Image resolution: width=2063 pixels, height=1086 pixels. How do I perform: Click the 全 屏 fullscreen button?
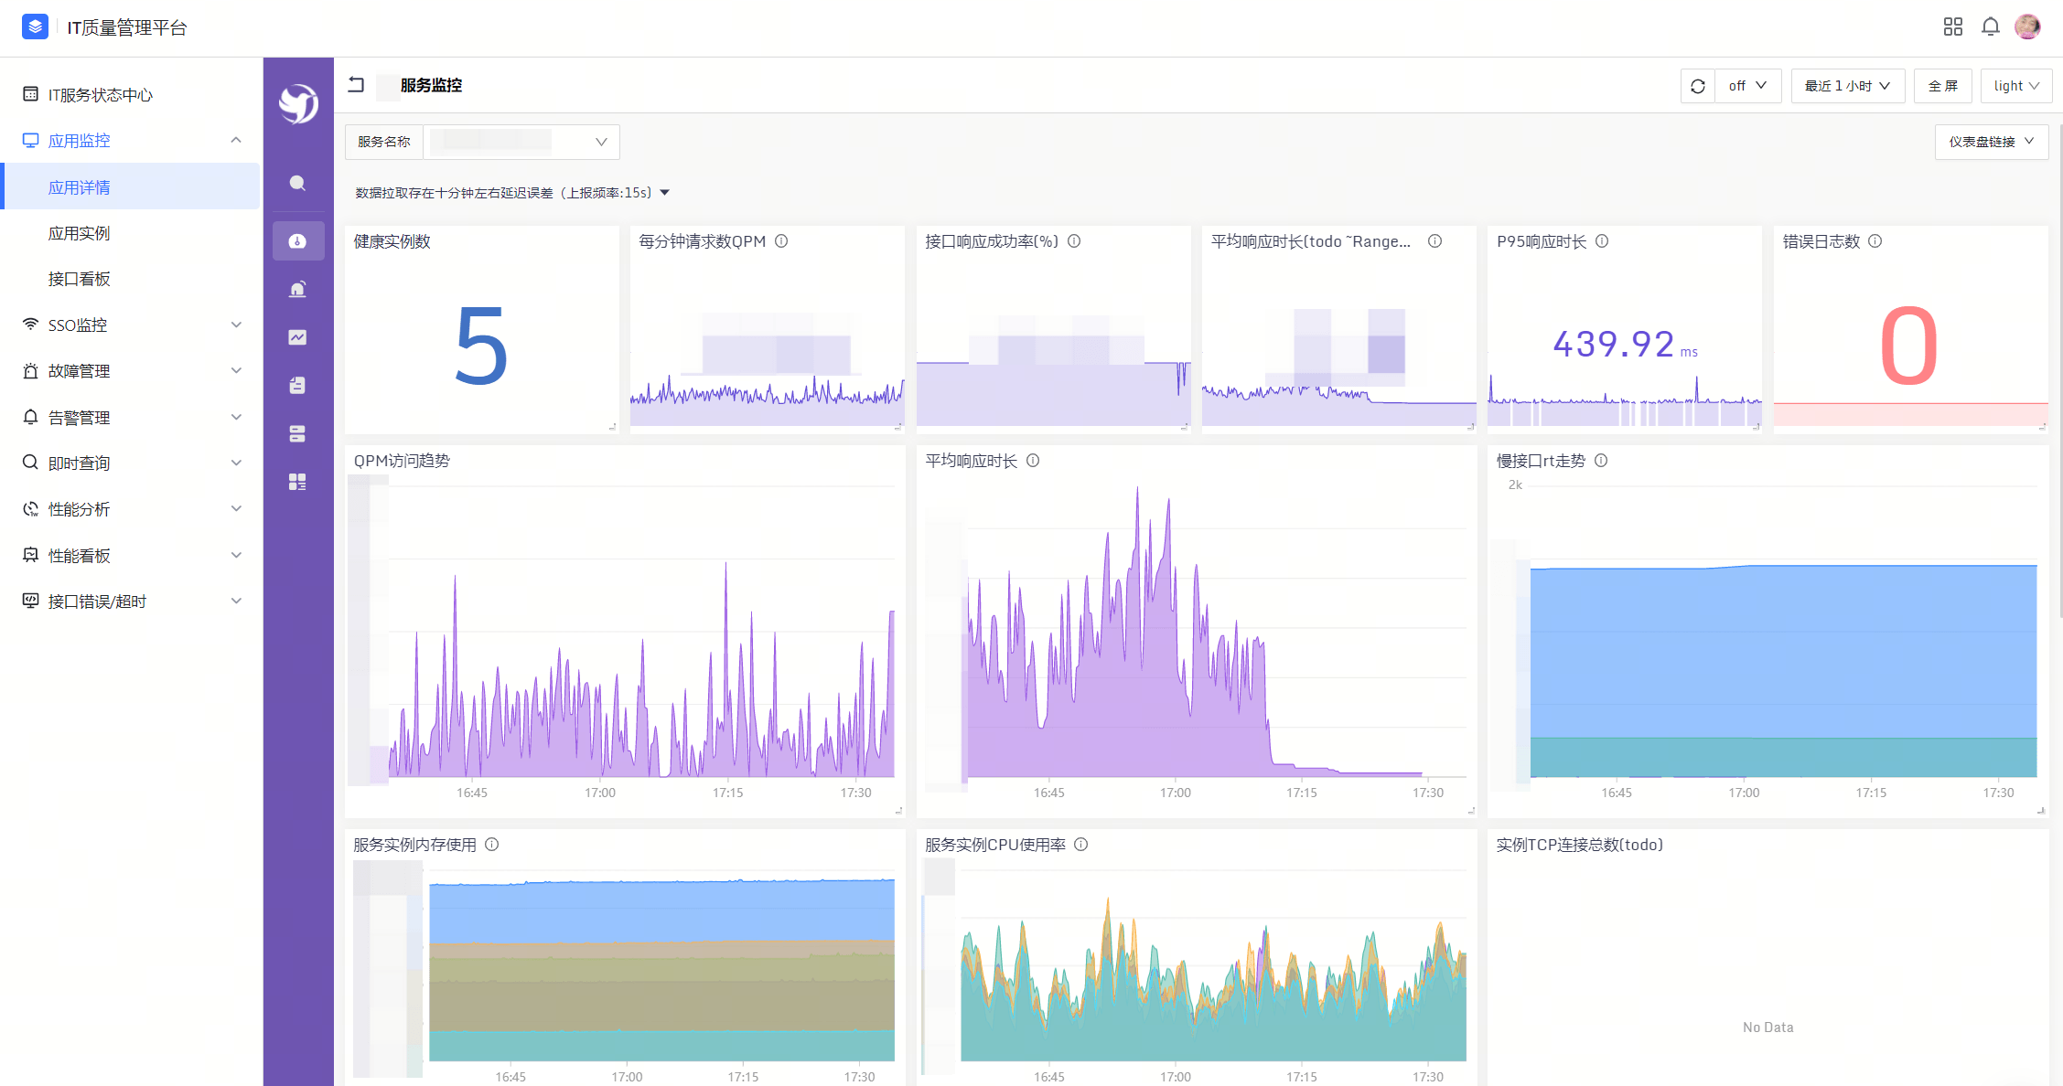pos(1942,86)
